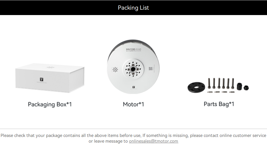Viewport: 267px width, 148px height.
Task: Click the black round mounting plate
Action: point(196,87)
